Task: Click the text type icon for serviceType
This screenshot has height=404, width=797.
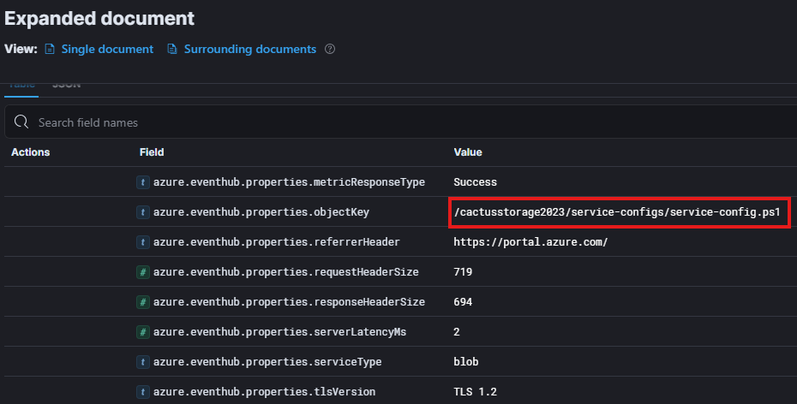Action: (144, 362)
